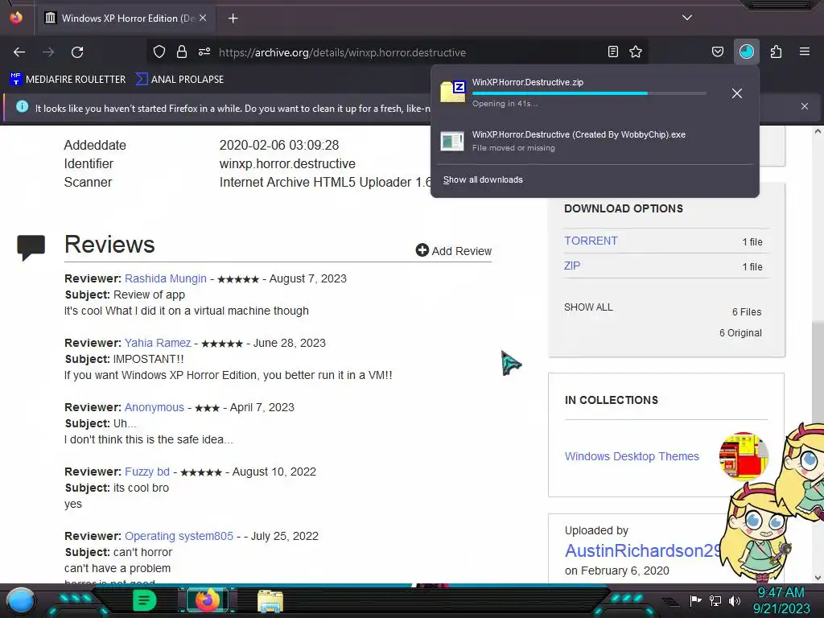Click Add Review button
Screen dimensions: 824x618
[454, 251]
